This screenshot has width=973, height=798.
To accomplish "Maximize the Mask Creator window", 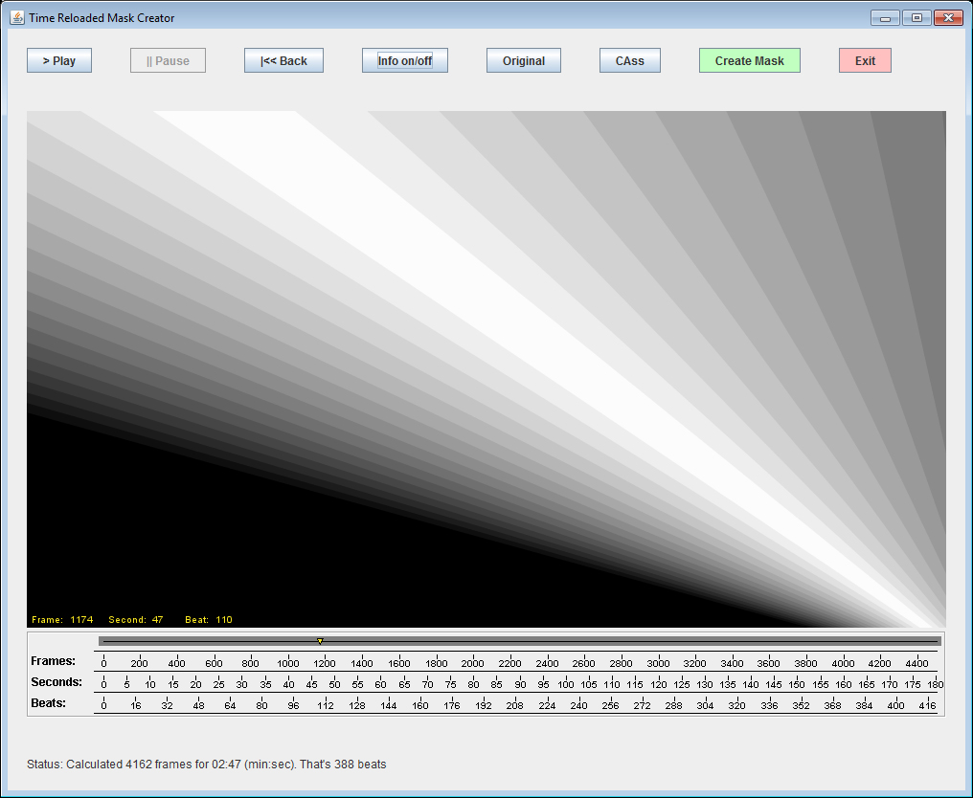I will pos(916,17).
